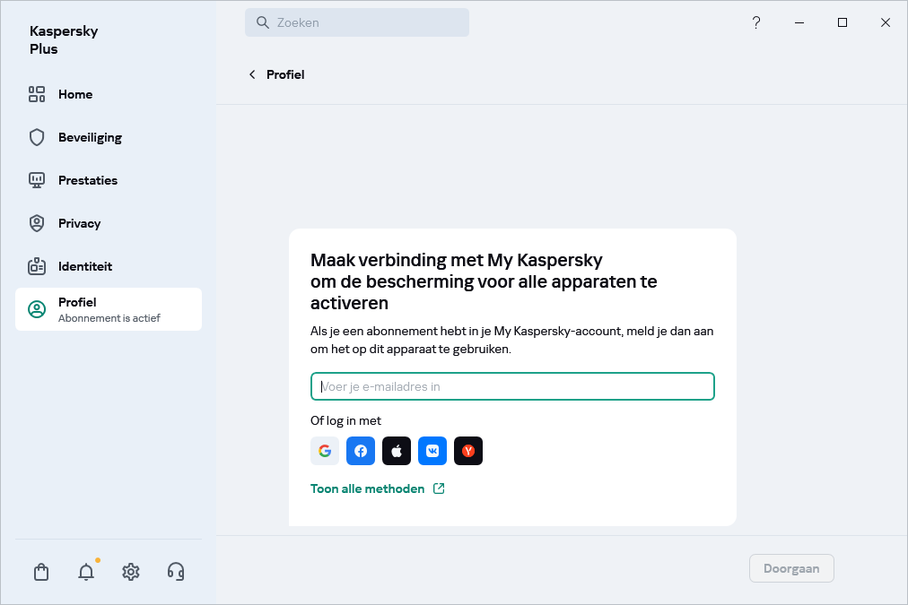Open help using the question mark icon
908x605 pixels.
[755, 22]
